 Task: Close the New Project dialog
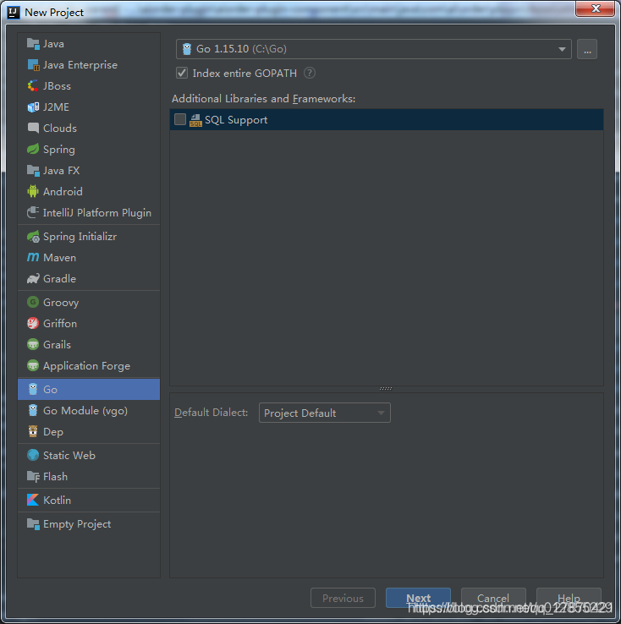[x=595, y=8]
